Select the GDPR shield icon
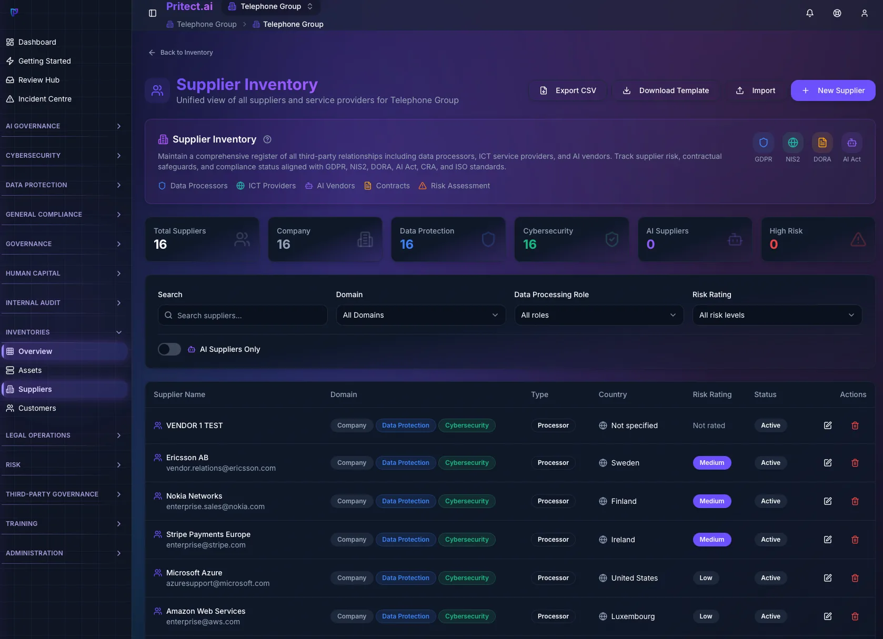 [764, 143]
